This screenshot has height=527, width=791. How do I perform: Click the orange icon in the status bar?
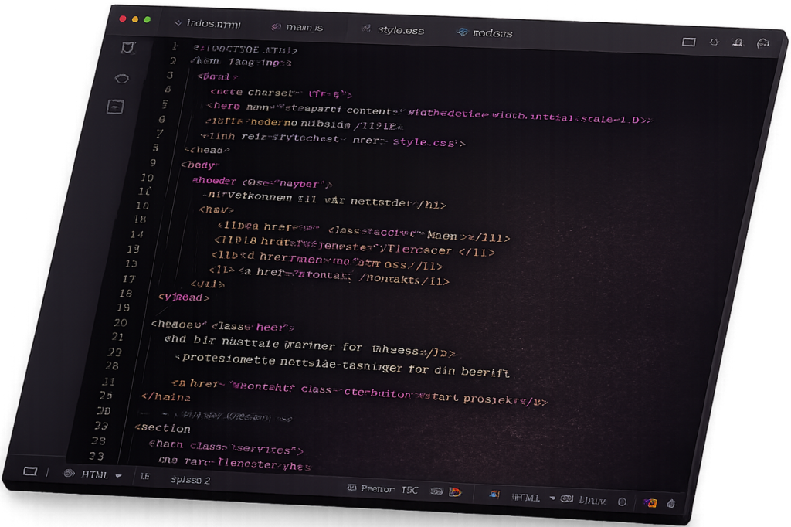click(456, 491)
